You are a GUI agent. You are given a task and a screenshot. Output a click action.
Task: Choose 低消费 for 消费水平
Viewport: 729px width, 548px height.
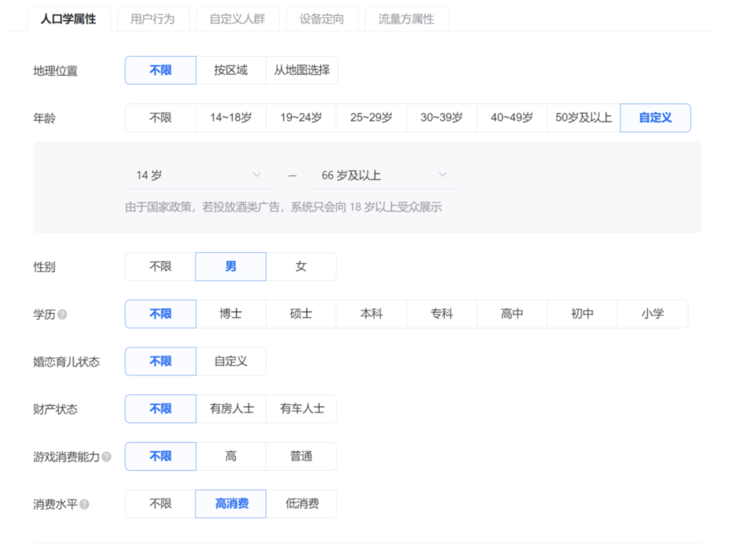pos(302,504)
